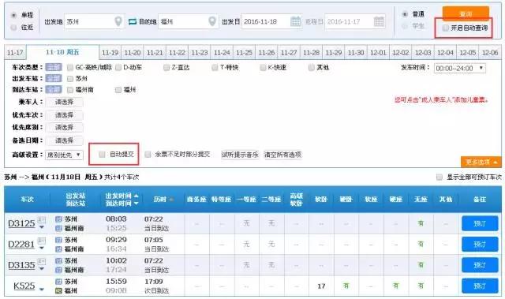Click the departure station location pin icon
505x299 pixels.
pos(118,21)
